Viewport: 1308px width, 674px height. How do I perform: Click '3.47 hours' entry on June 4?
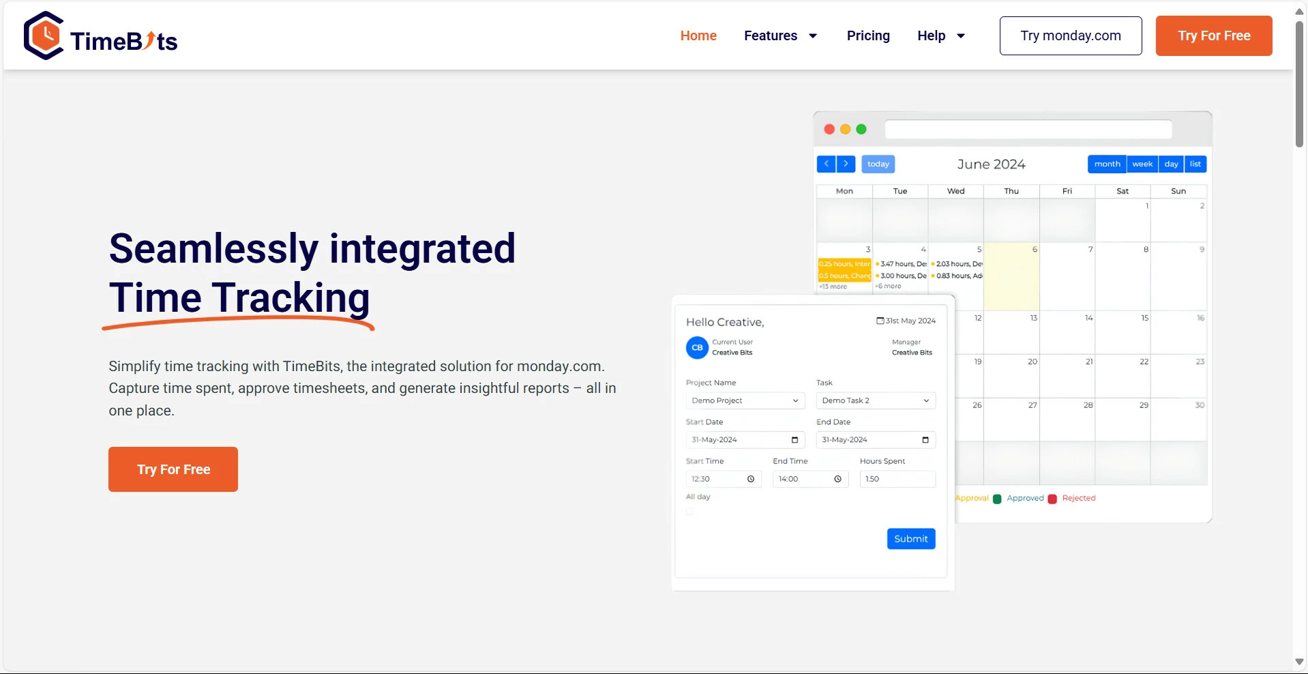901,264
